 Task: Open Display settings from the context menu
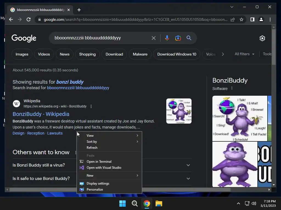[x=109, y=183]
